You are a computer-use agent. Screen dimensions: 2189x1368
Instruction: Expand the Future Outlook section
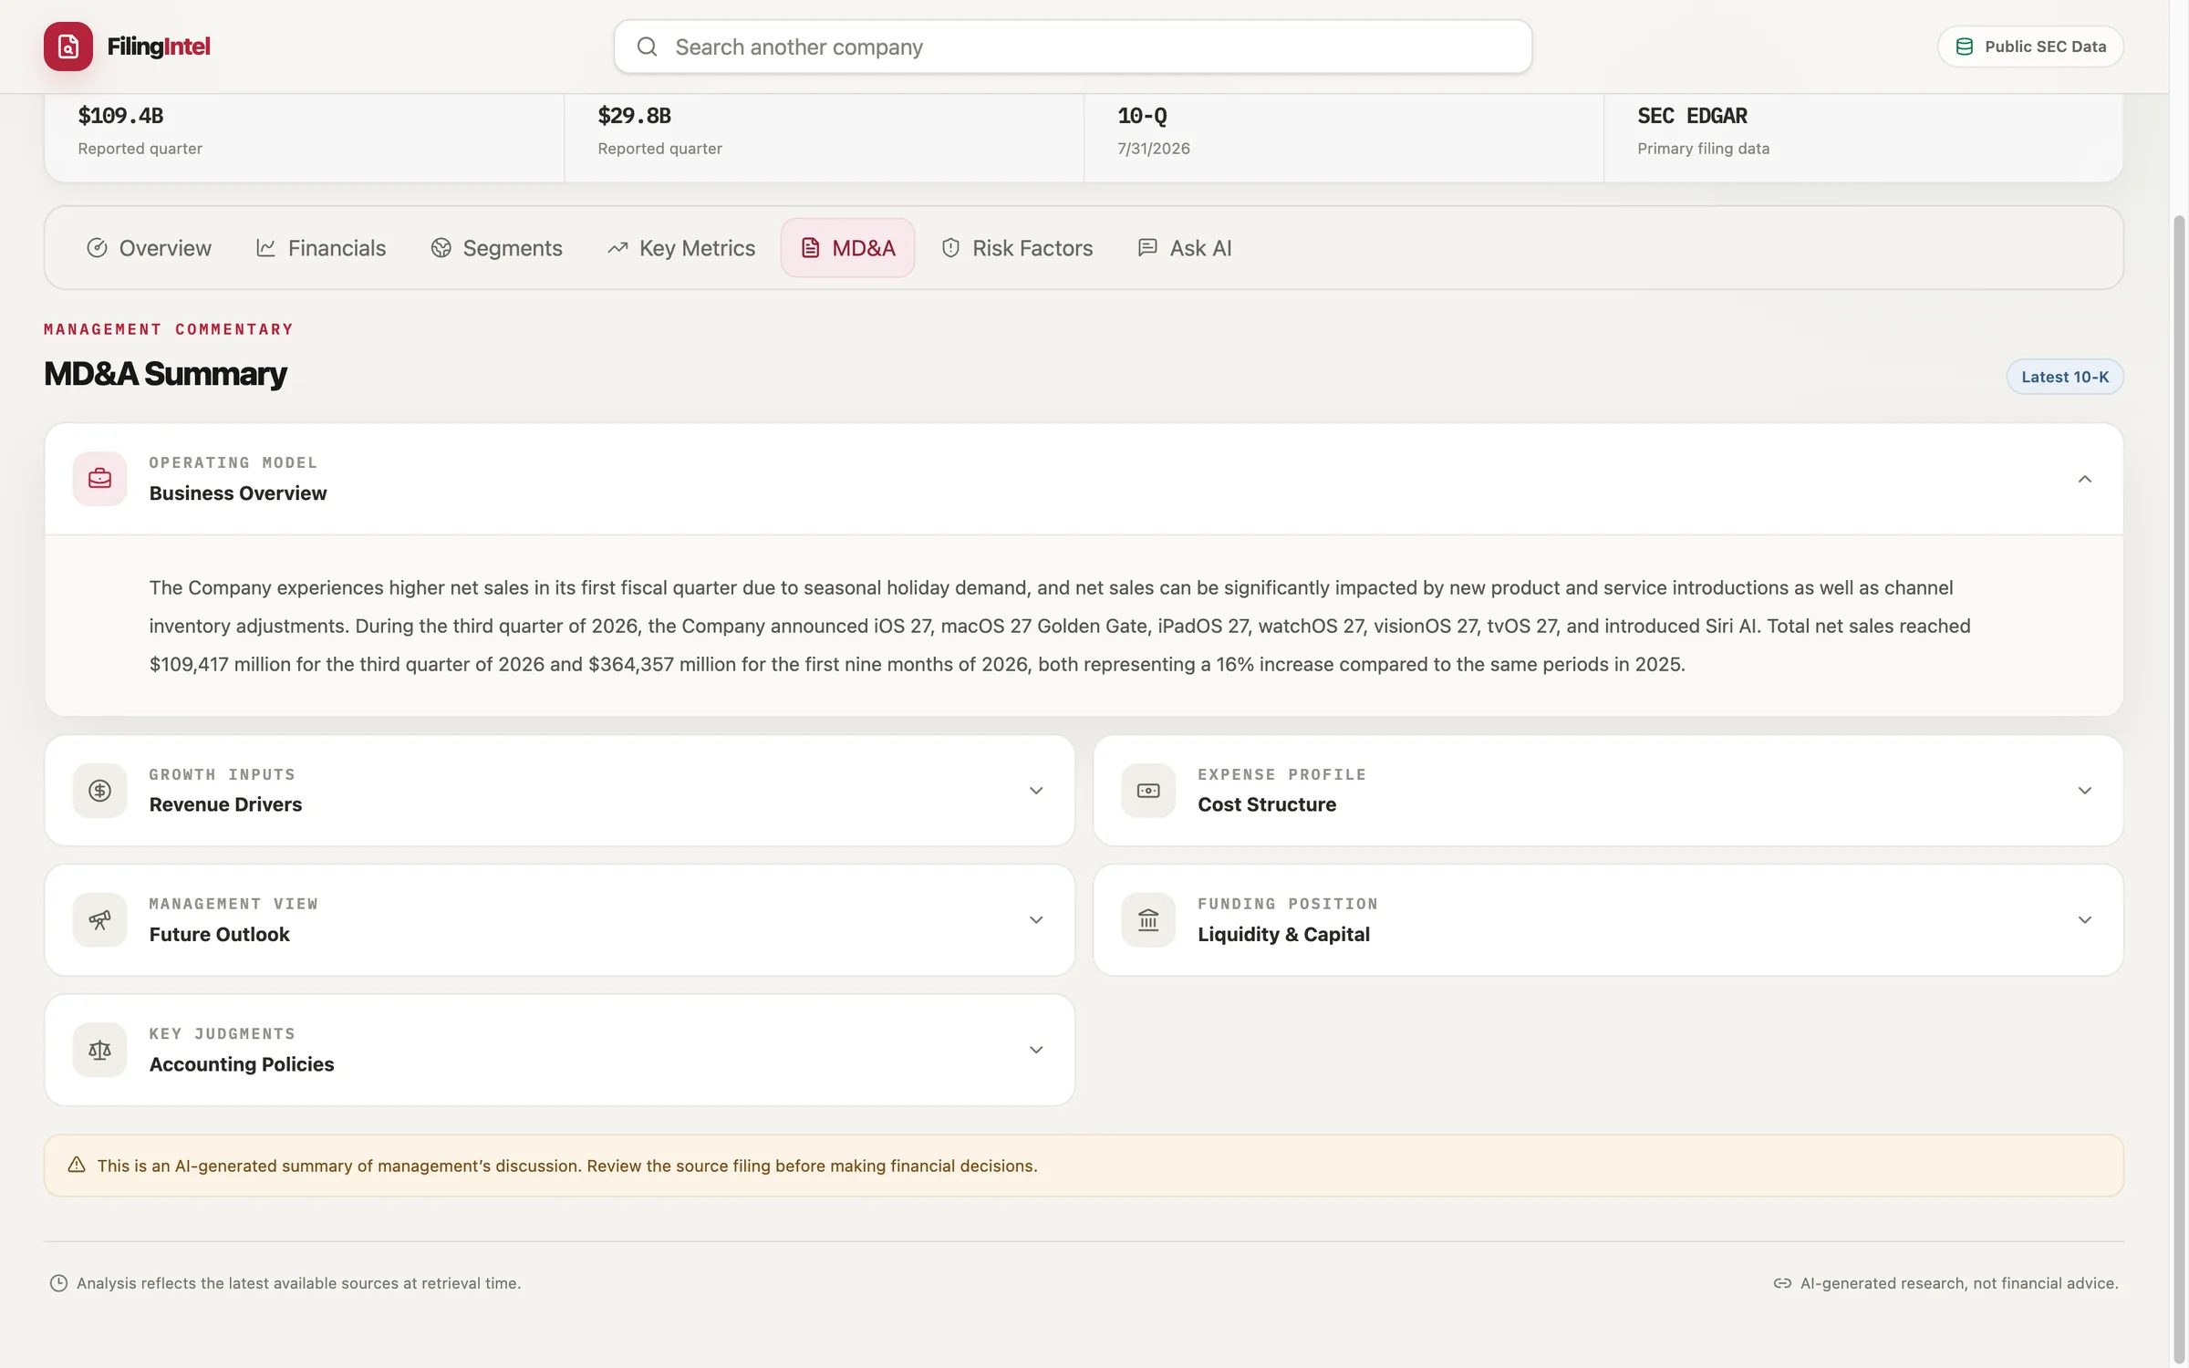pyautogui.click(x=1036, y=920)
